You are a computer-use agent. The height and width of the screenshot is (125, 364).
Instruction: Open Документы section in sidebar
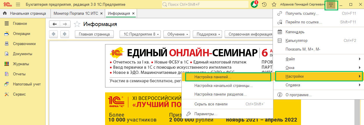(x=23, y=54)
